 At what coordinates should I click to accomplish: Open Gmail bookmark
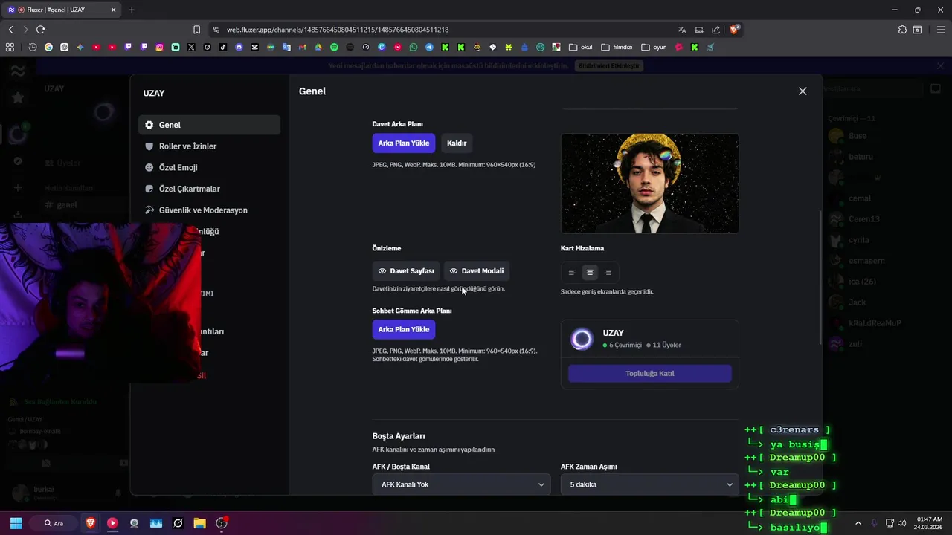[x=303, y=47]
